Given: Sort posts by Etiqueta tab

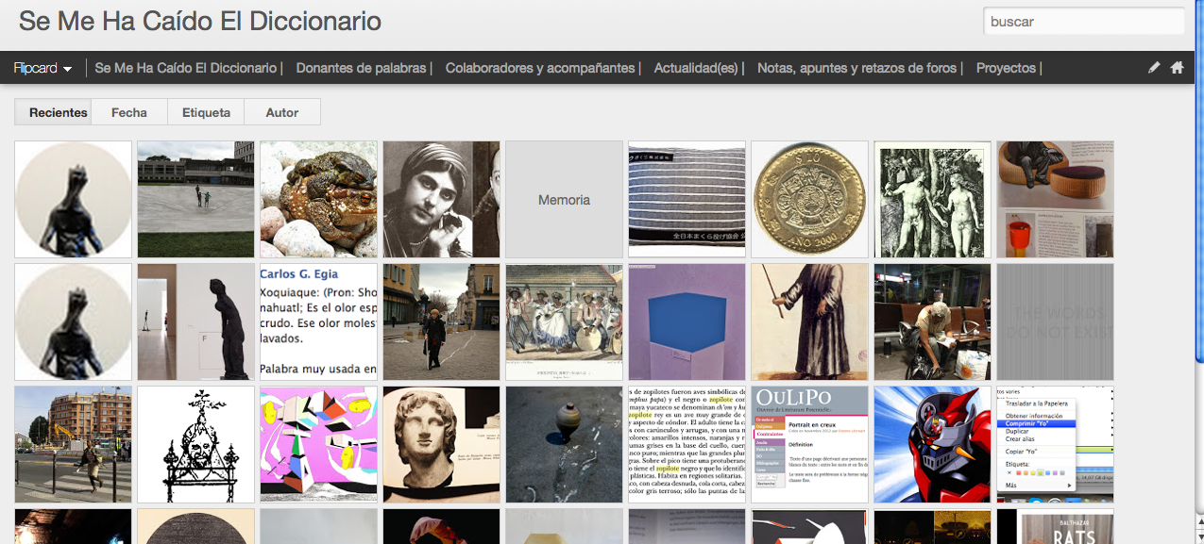Looking at the screenshot, I should pyautogui.click(x=206, y=112).
